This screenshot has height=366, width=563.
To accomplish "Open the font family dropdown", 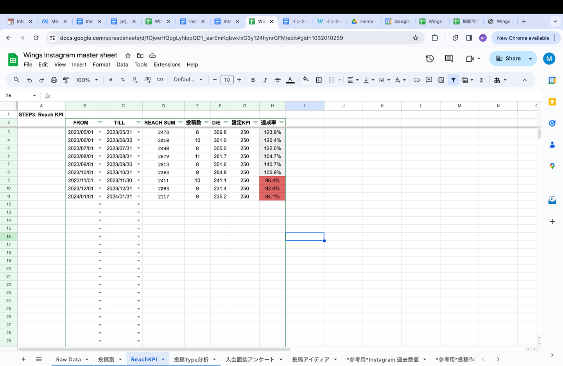I will (188, 80).
